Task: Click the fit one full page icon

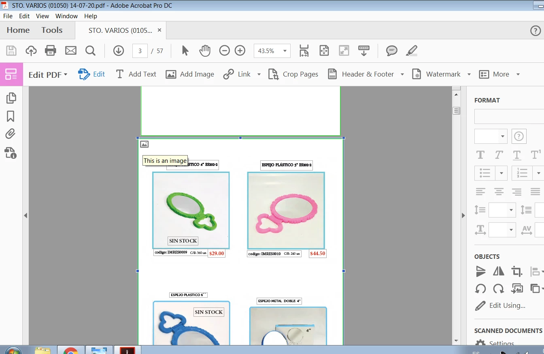Action: pos(324,51)
